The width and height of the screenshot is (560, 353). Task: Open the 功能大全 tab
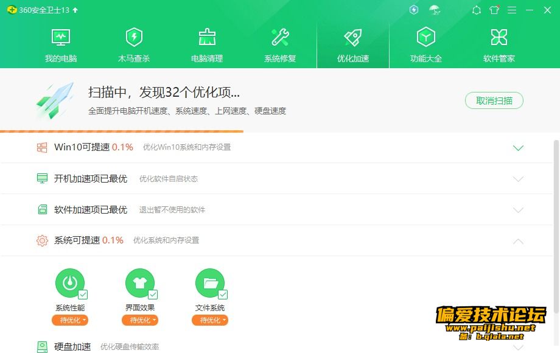click(x=426, y=45)
